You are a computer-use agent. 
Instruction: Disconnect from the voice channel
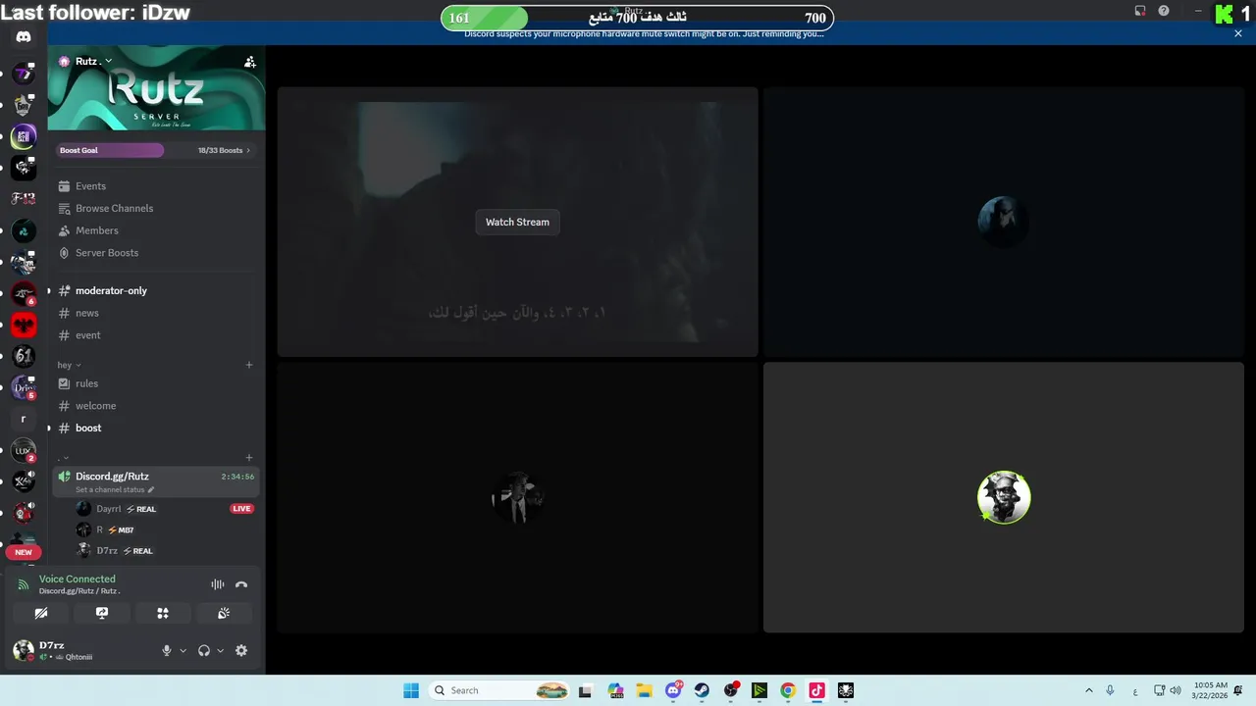(x=241, y=584)
